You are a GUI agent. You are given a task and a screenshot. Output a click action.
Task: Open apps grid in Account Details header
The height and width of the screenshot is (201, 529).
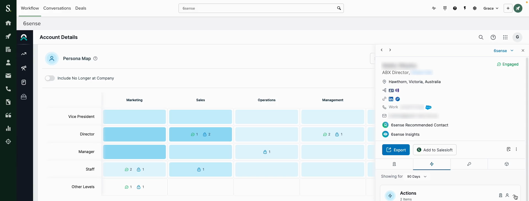(x=505, y=37)
